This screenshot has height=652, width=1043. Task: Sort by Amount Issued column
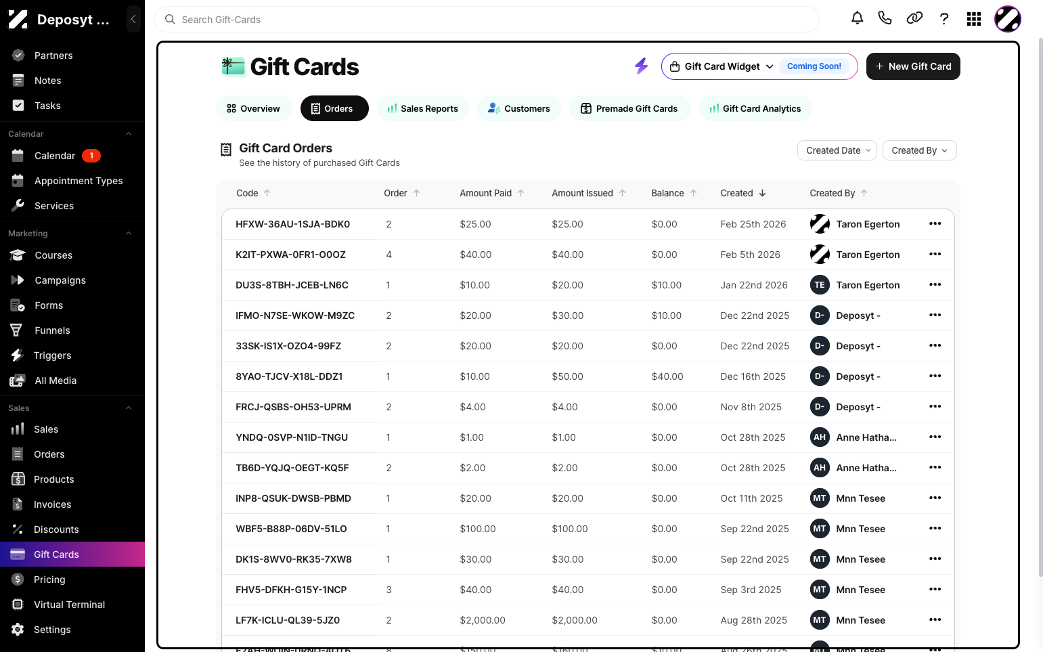589,193
